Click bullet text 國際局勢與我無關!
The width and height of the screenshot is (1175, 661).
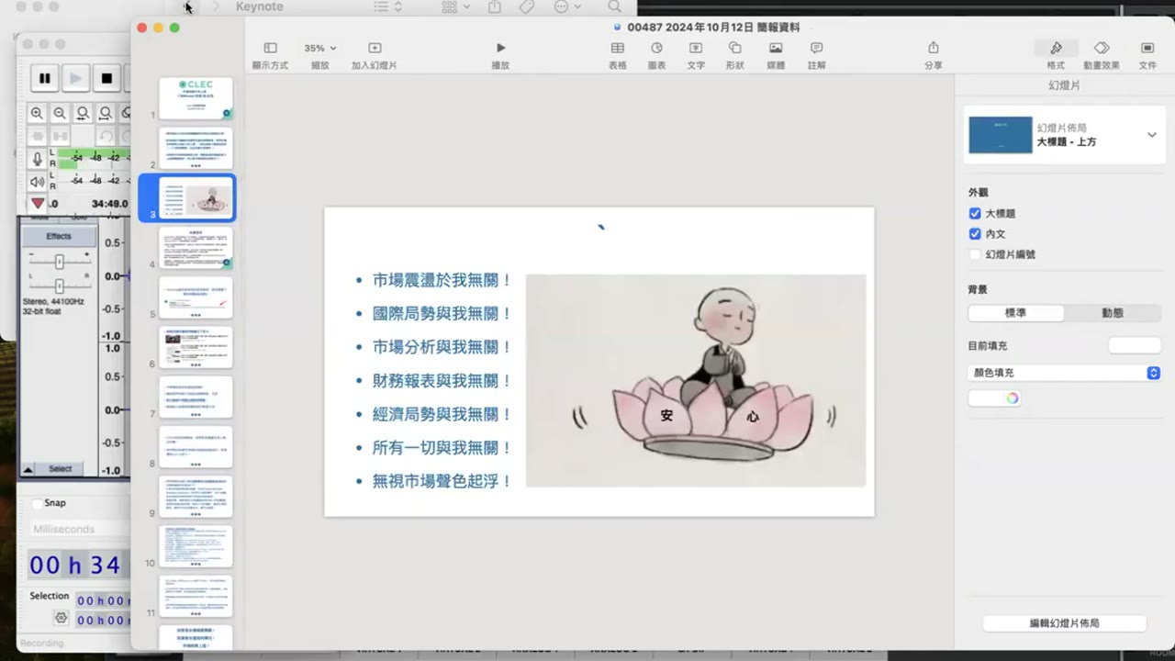(442, 314)
